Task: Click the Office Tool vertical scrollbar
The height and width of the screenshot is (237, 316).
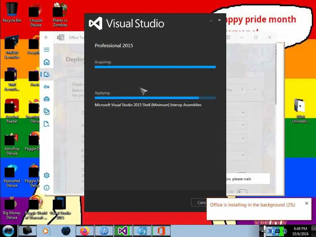Action: pos(276,75)
